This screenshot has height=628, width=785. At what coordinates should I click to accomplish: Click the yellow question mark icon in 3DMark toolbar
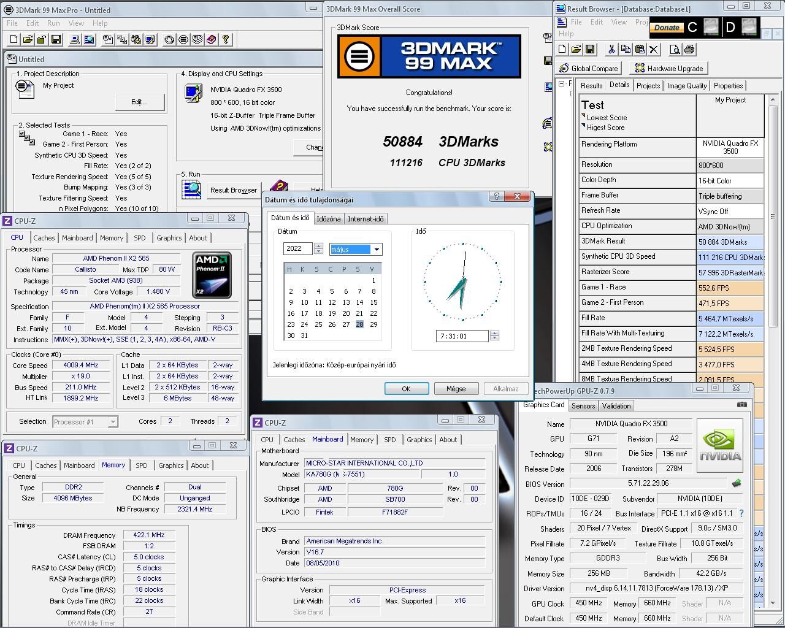point(226,40)
